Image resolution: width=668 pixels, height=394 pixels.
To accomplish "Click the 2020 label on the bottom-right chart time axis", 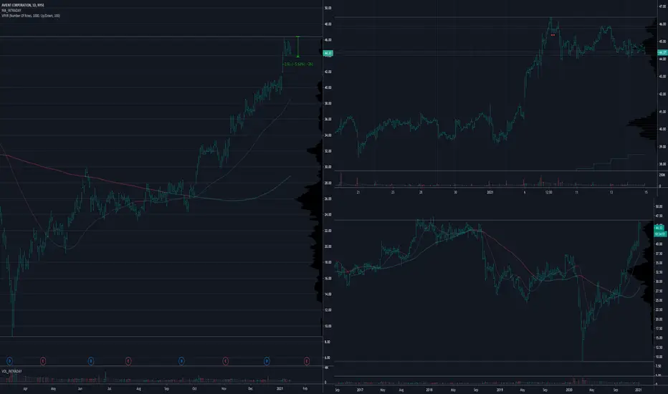I will [569, 390].
